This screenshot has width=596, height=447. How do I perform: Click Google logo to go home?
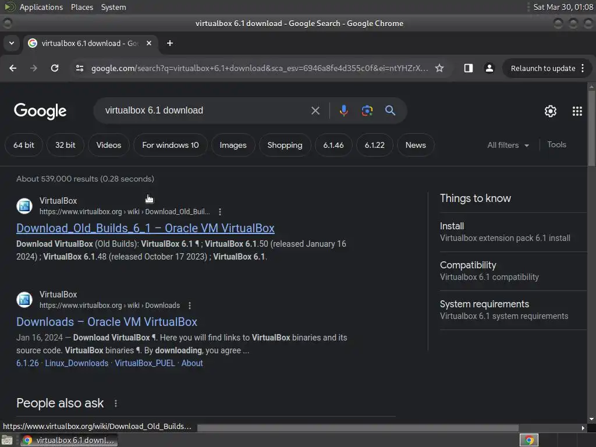40,111
